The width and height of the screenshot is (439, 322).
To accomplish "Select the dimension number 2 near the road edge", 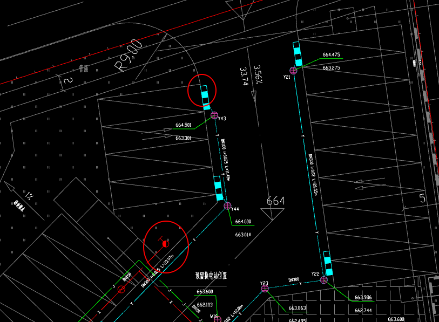I will click(68, 81).
